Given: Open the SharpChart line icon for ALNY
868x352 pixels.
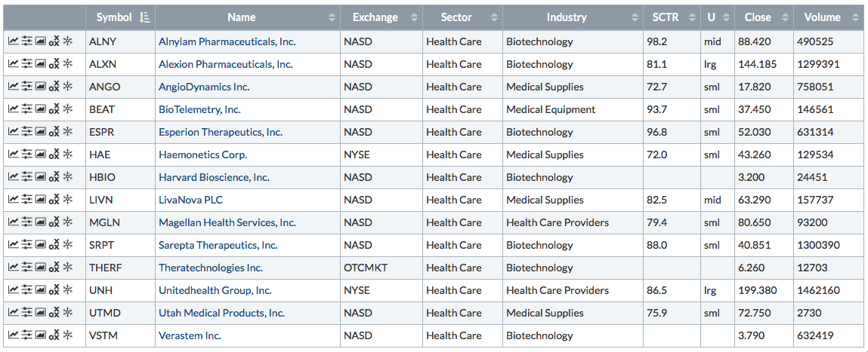Looking at the screenshot, I should point(13,42).
